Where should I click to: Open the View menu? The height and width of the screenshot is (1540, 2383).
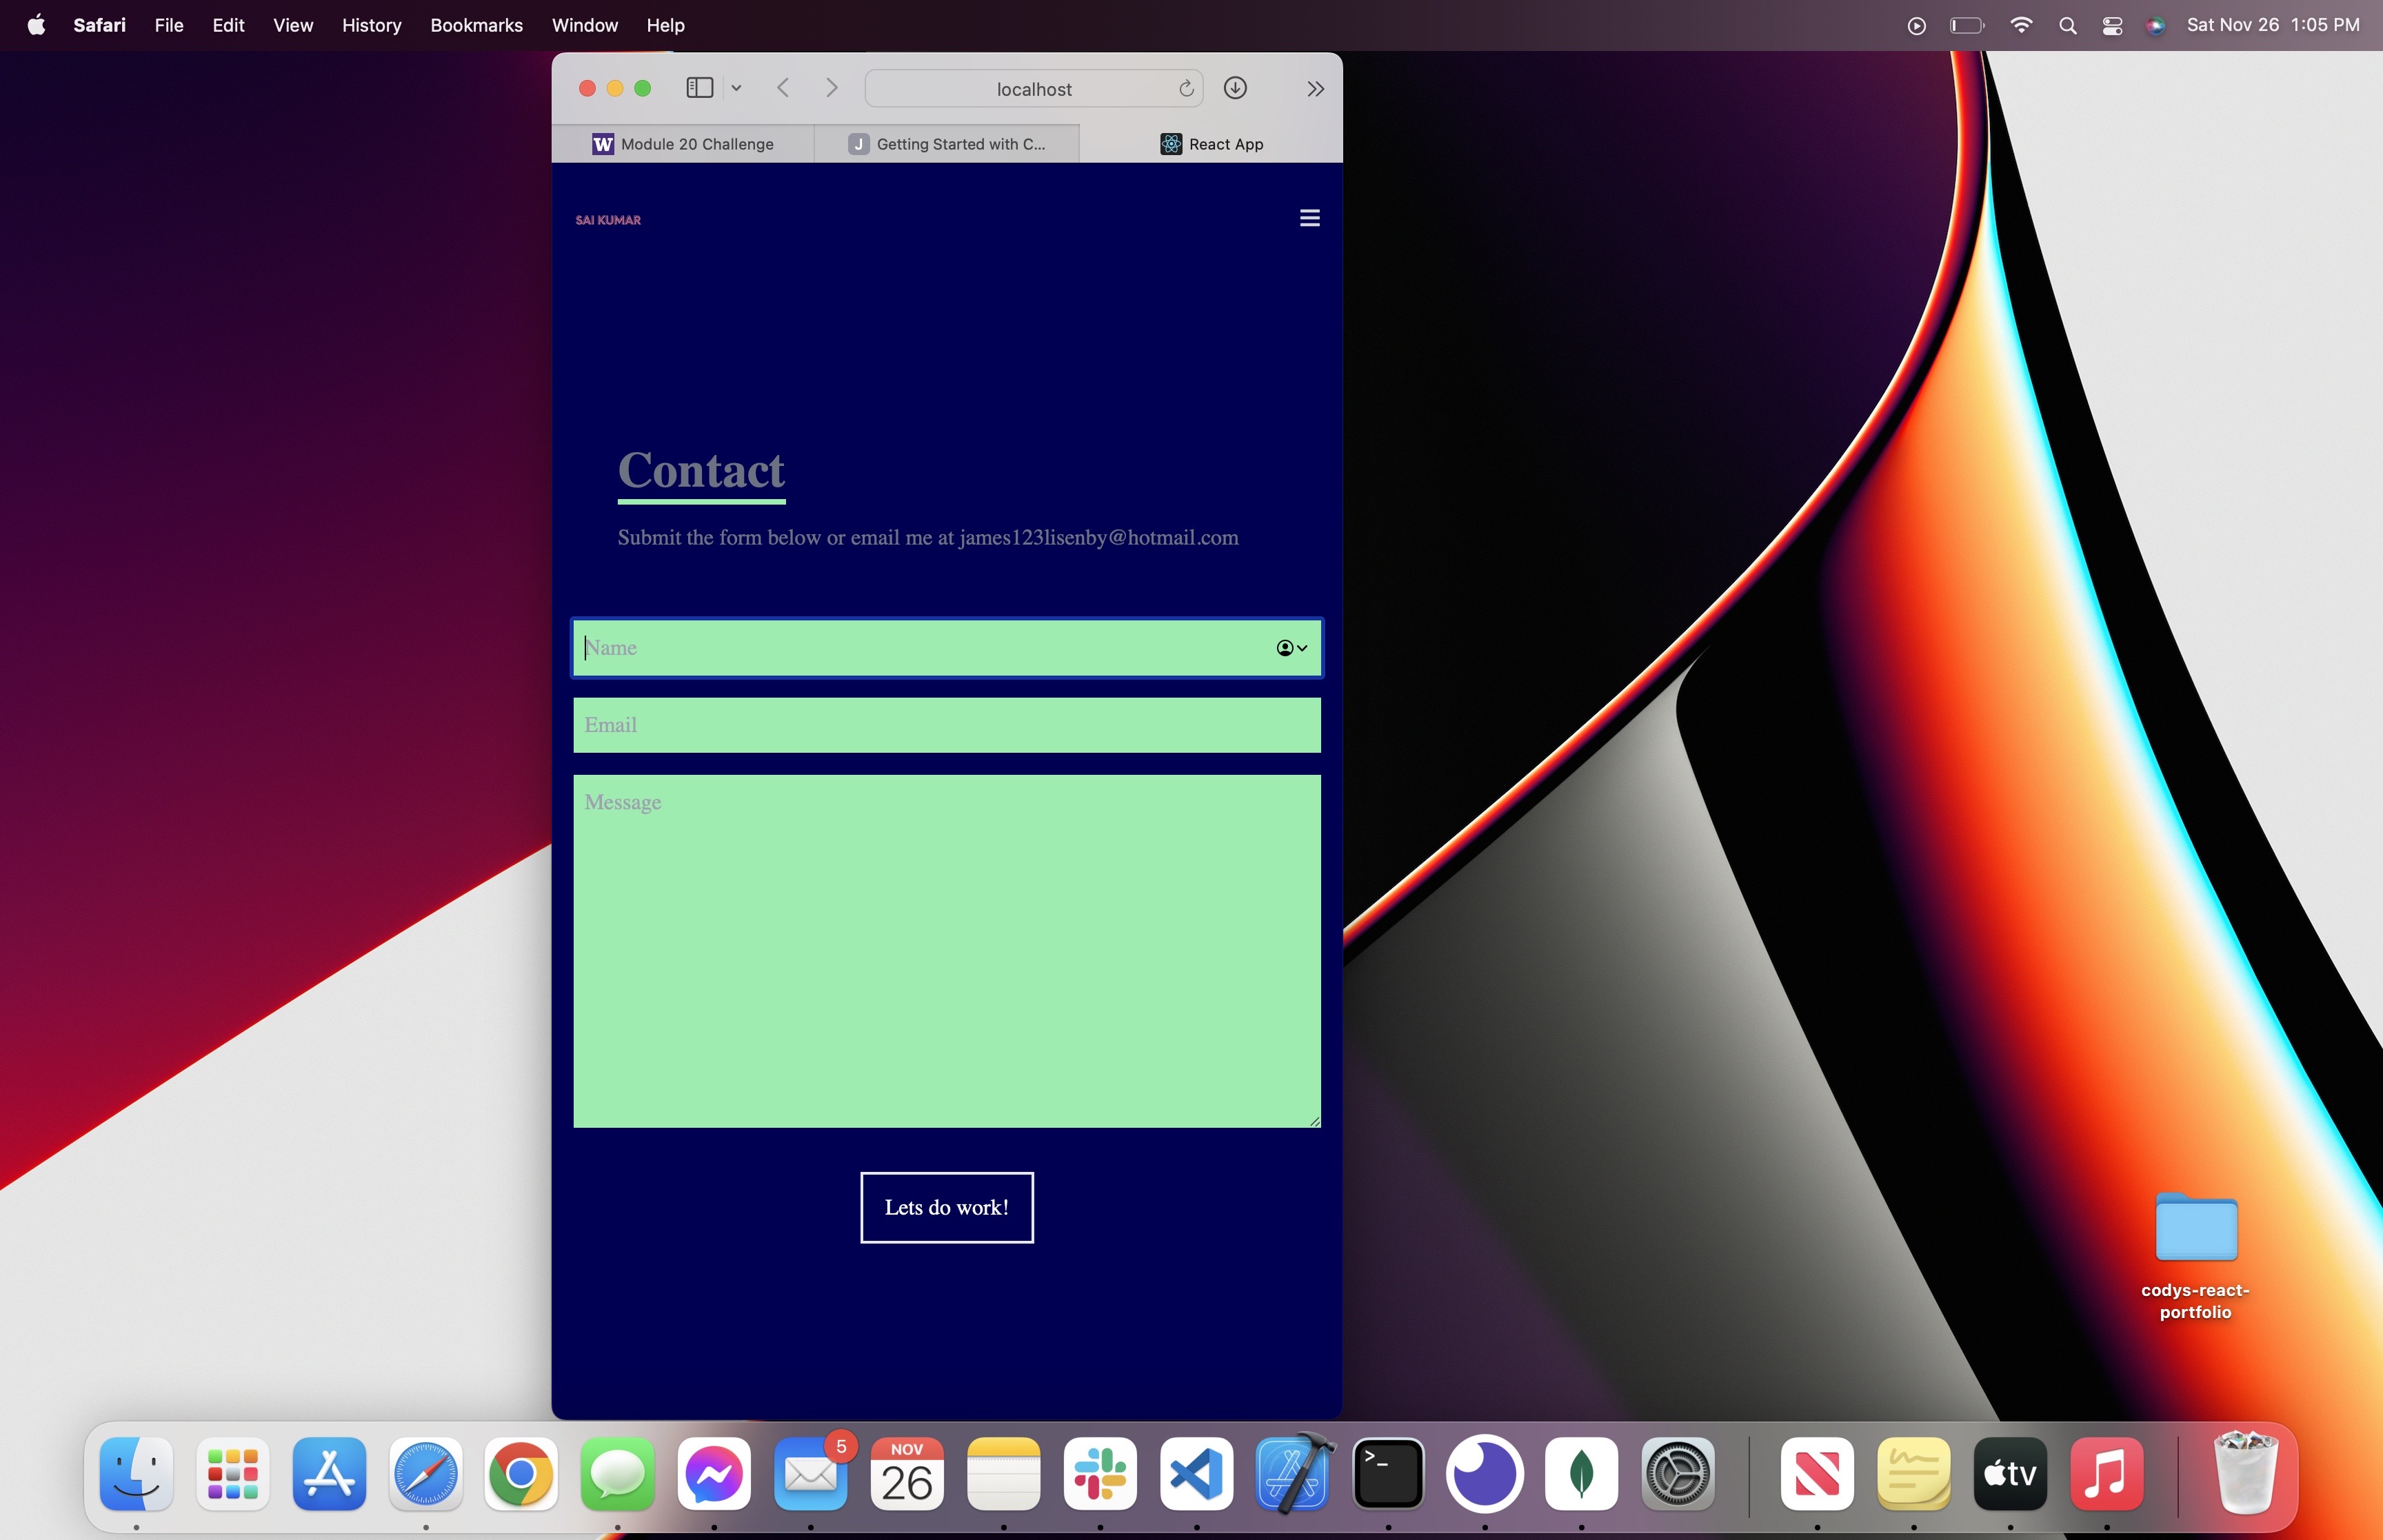click(293, 25)
